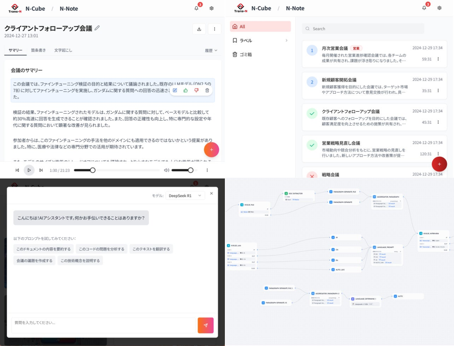Delete the highlighted summary paragraph via the trash icon
Viewport: 454px width, 346px height.
(x=207, y=91)
